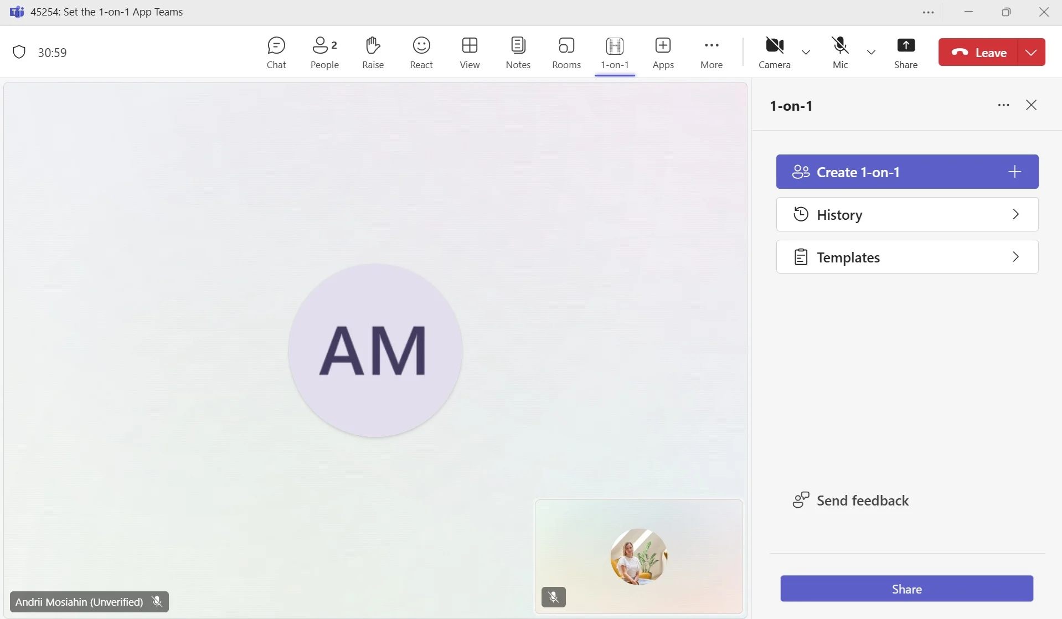
Task: Show the People participants list
Action: (324, 53)
